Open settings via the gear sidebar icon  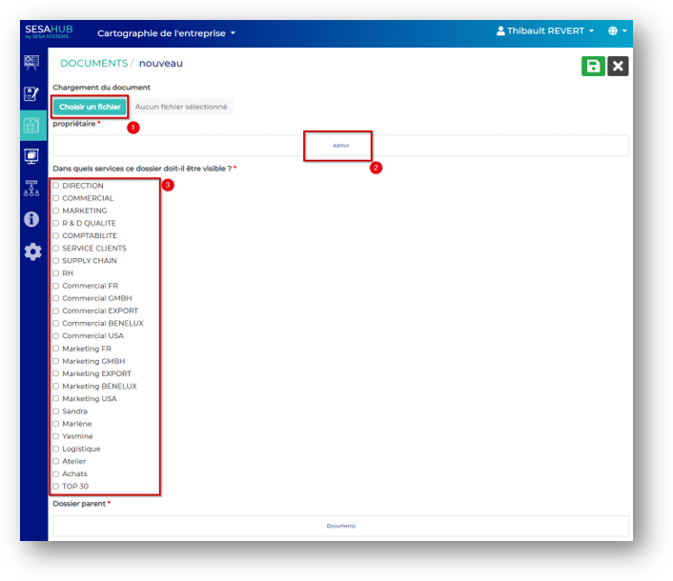coord(32,251)
